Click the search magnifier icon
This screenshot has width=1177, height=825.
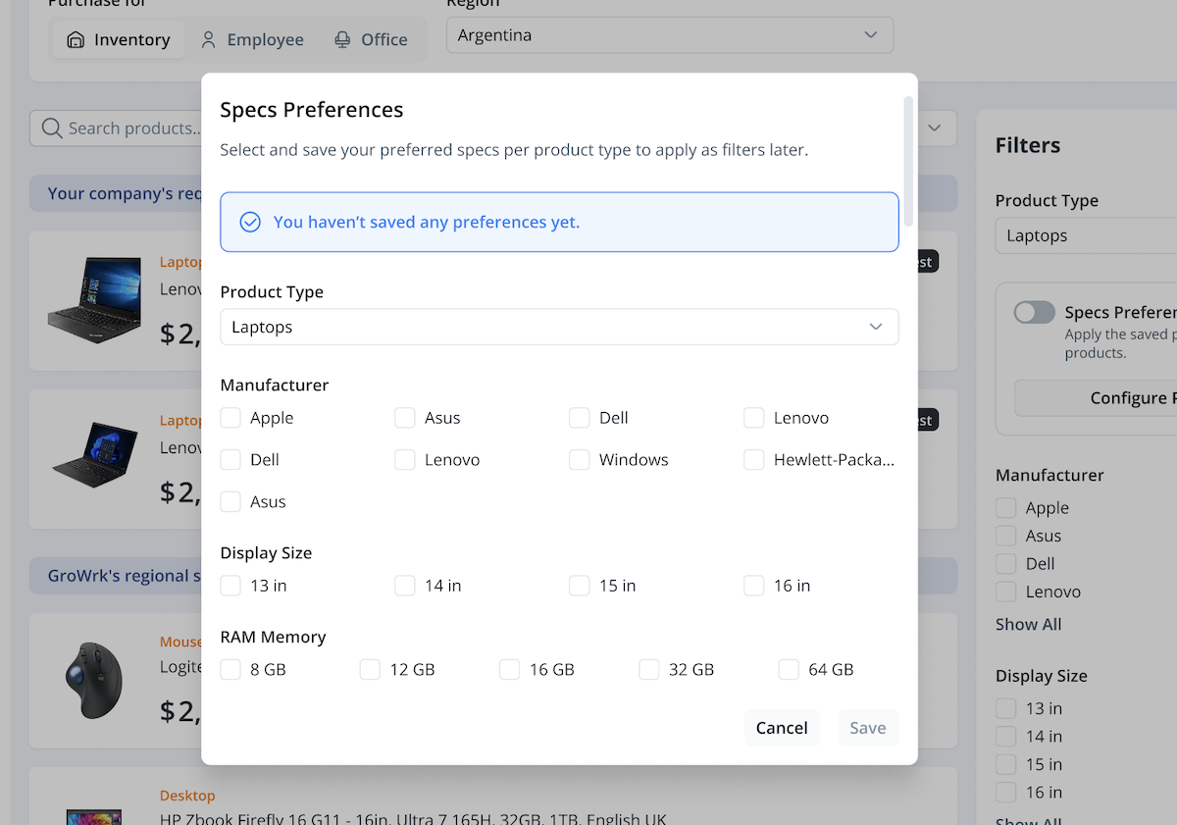pyautogui.click(x=52, y=129)
